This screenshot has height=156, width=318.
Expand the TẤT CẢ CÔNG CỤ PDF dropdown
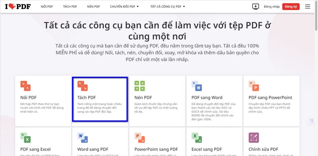tap(167, 6)
